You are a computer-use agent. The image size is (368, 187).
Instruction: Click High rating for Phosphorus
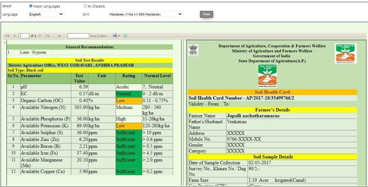[121, 119]
